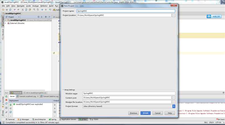Screen dimensions: 225x125
Task: Open the Analyze menu
Action: pos(35,6)
